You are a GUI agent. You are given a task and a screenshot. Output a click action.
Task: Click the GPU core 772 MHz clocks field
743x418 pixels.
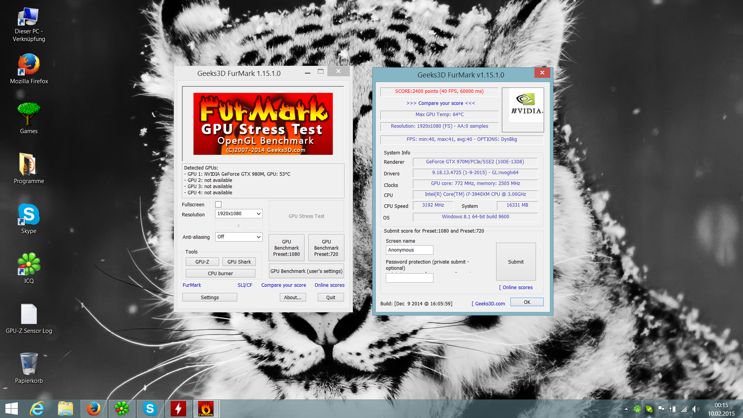[475, 183]
